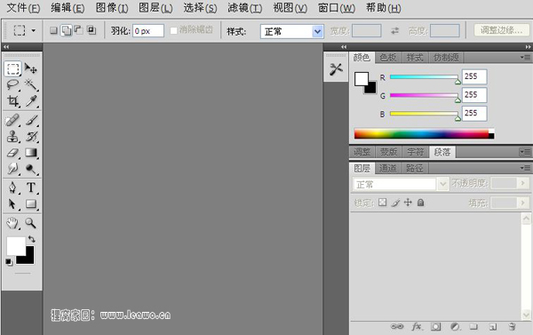Click the toolbox foreground color swatch
Screen dimensions: 533x335
(x=16, y=246)
